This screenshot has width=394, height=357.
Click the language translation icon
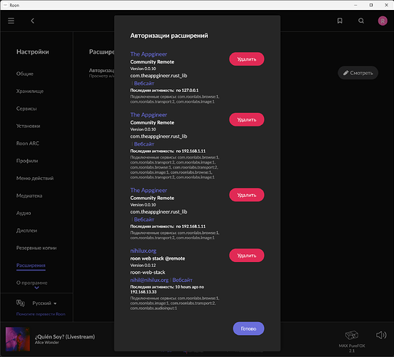click(21, 303)
